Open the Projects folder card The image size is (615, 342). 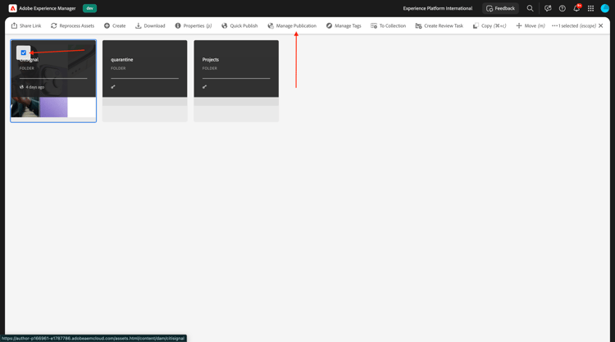(x=236, y=81)
